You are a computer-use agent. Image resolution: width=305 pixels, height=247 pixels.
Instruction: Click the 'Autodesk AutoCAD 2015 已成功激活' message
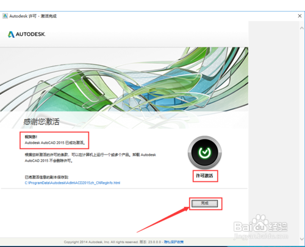pos(55,143)
